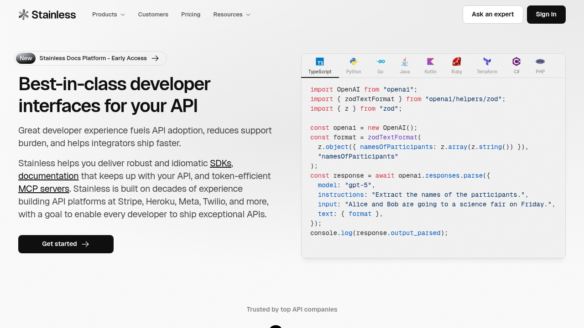The height and width of the screenshot is (328, 584).
Task: Select the Python language icon
Action: pyautogui.click(x=354, y=61)
